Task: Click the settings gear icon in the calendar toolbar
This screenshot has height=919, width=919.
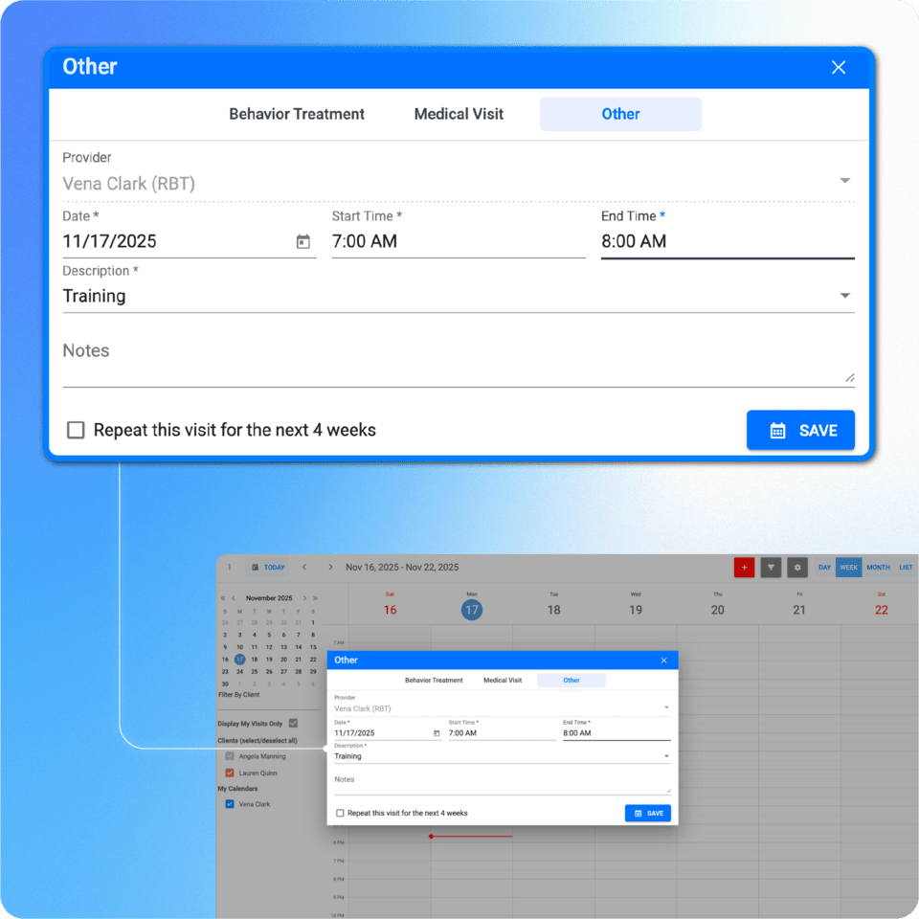Action: coord(796,567)
